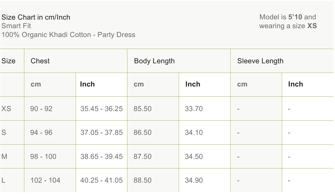Image resolution: width=335 pixels, height=194 pixels.
Task: Select the Sleeve Length column header
Action: tap(260, 61)
